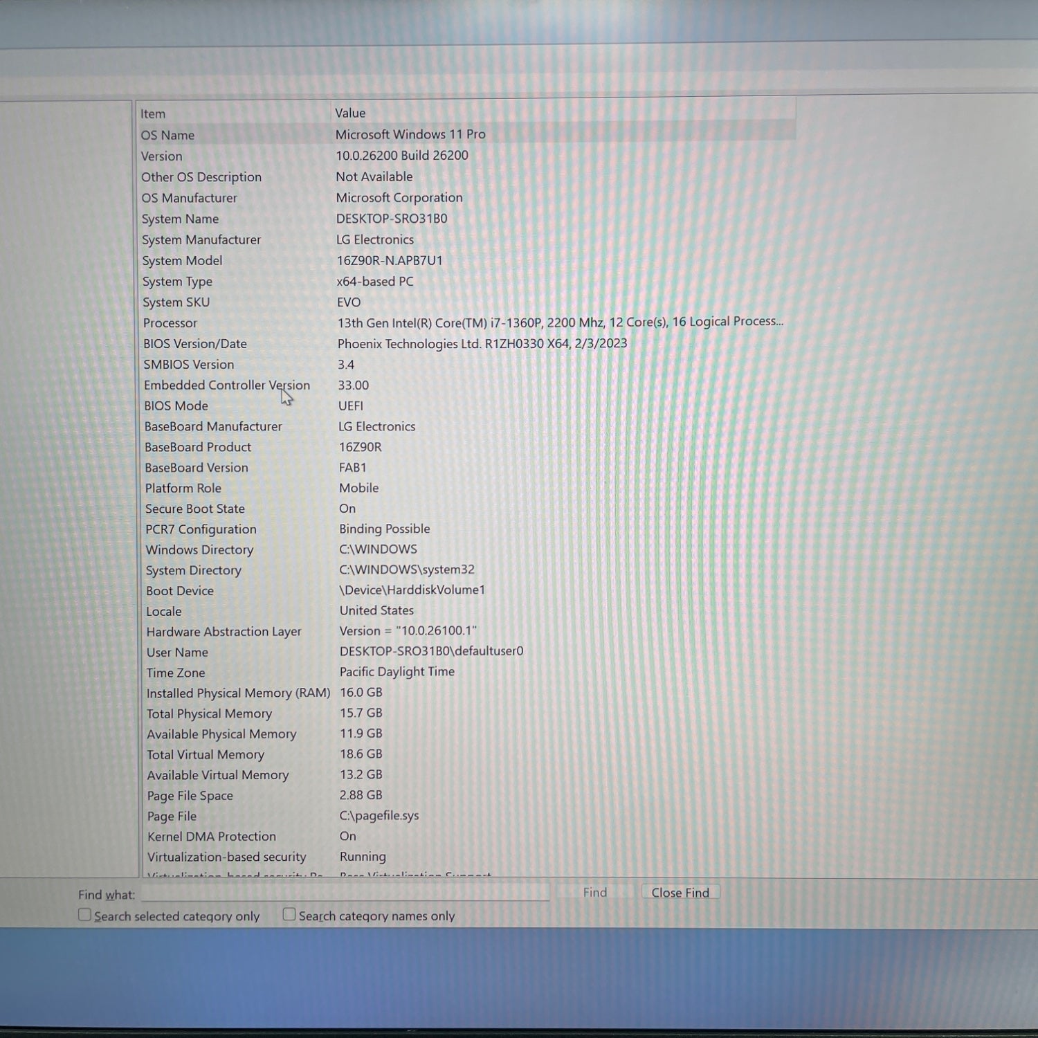Viewport: 1038px width, 1038px height.
Task: Select the value '10.0.26200 Build 26200'
Action: point(402,156)
